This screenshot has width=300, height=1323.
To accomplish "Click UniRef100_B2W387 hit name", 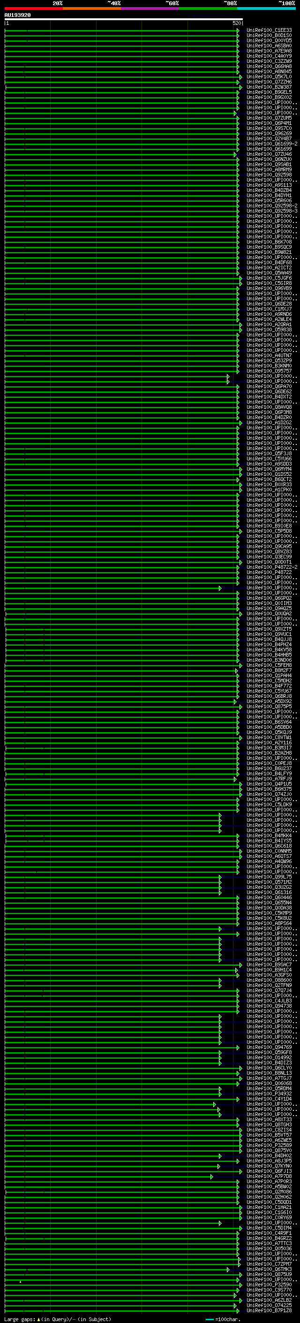I will 269,87.
